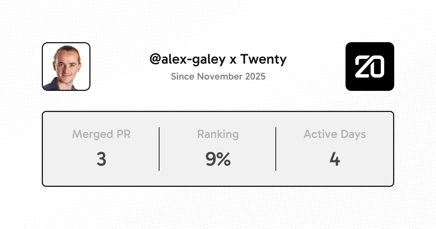Click the 'x' separator in the title
The image size is (436, 229).
(x=233, y=60)
